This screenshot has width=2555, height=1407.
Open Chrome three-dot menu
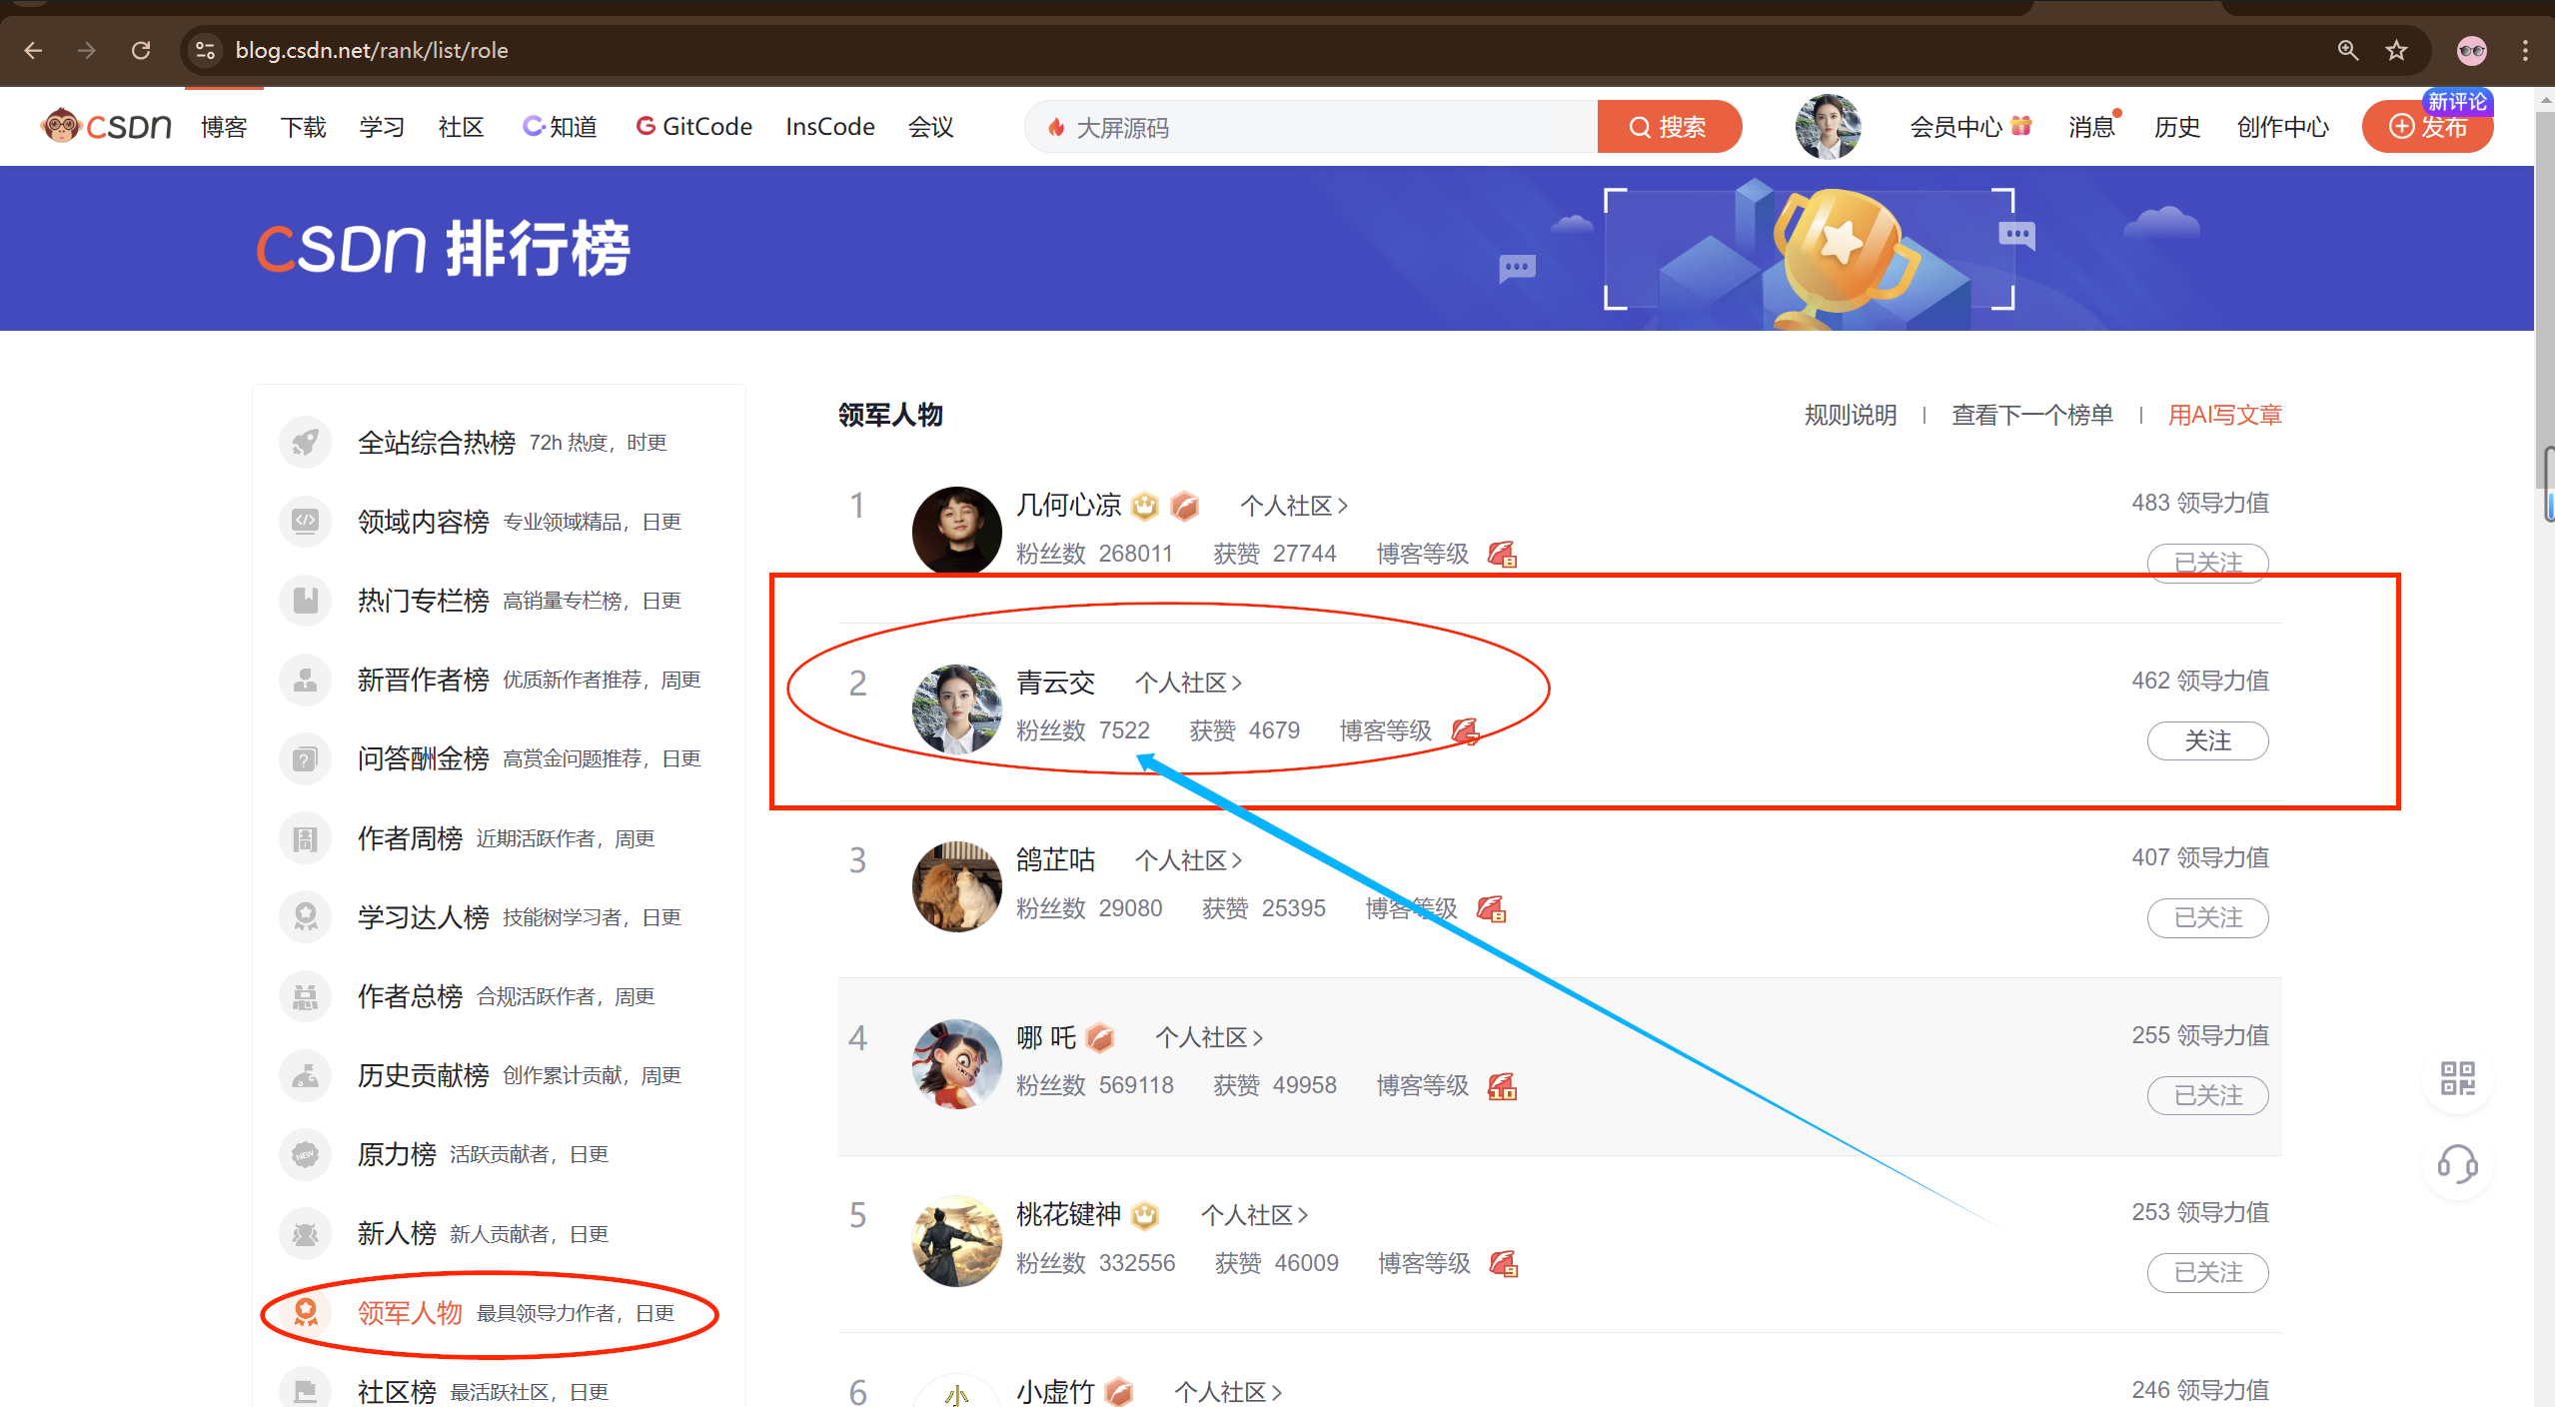(2525, 50)
